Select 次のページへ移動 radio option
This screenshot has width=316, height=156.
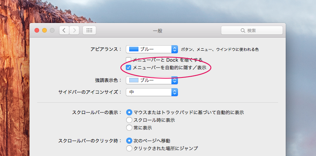(129, 141)
